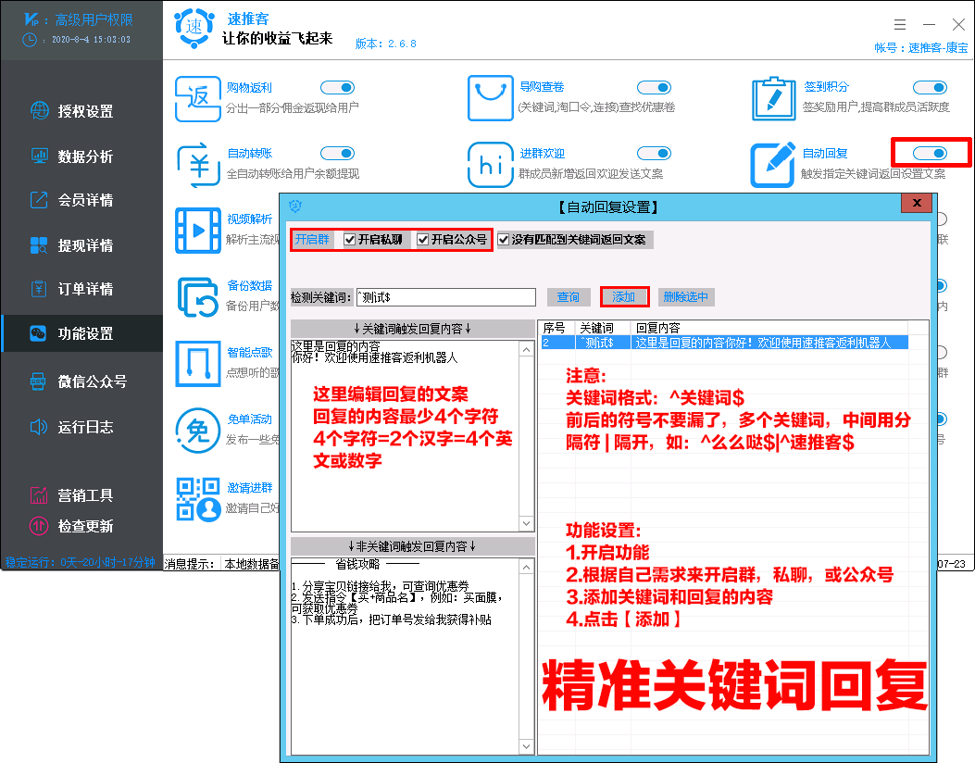Click the 序号 column header
This screenshot has width=975, height=763.
(555, 328)
